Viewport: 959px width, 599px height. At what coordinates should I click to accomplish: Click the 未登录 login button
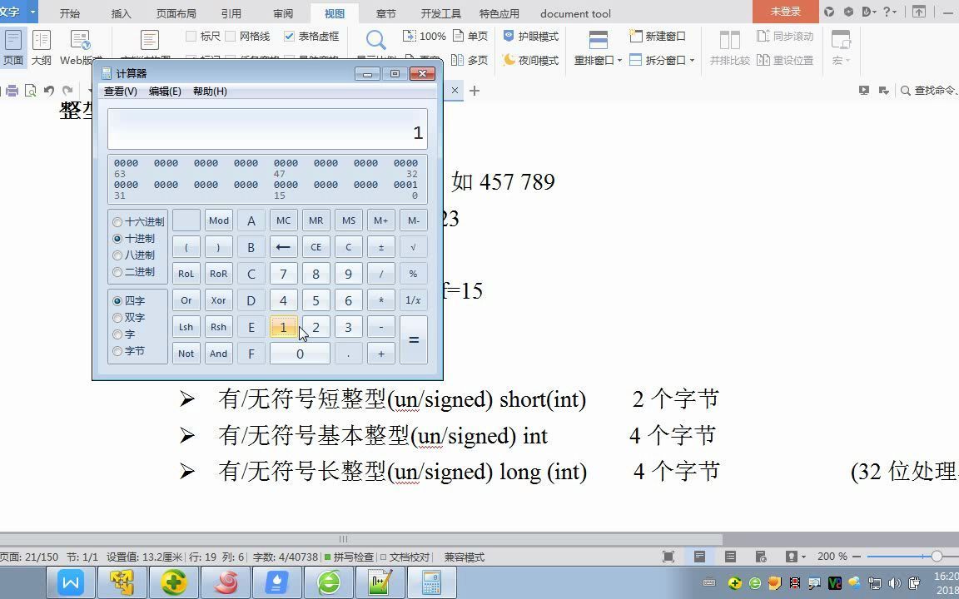click(785, 12)
